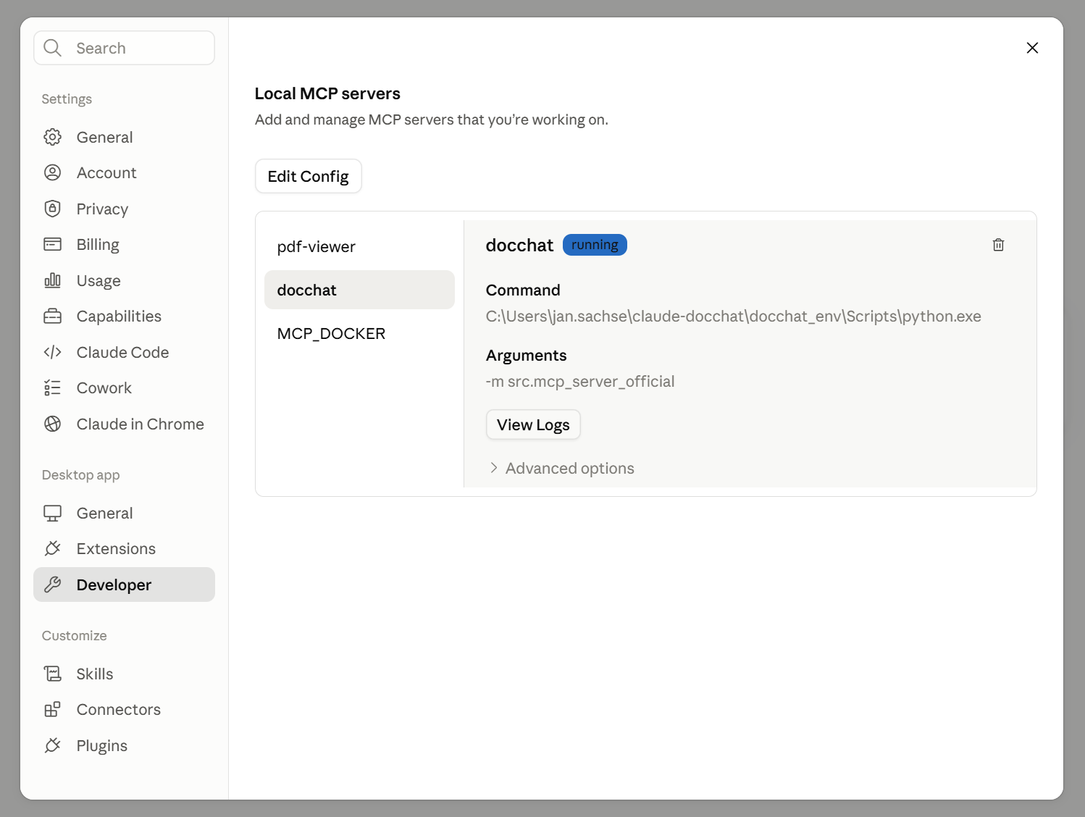The image size is (1085, 817).
Task: Select the MCP_DOCKER server
Action: (x=359, y=333)
